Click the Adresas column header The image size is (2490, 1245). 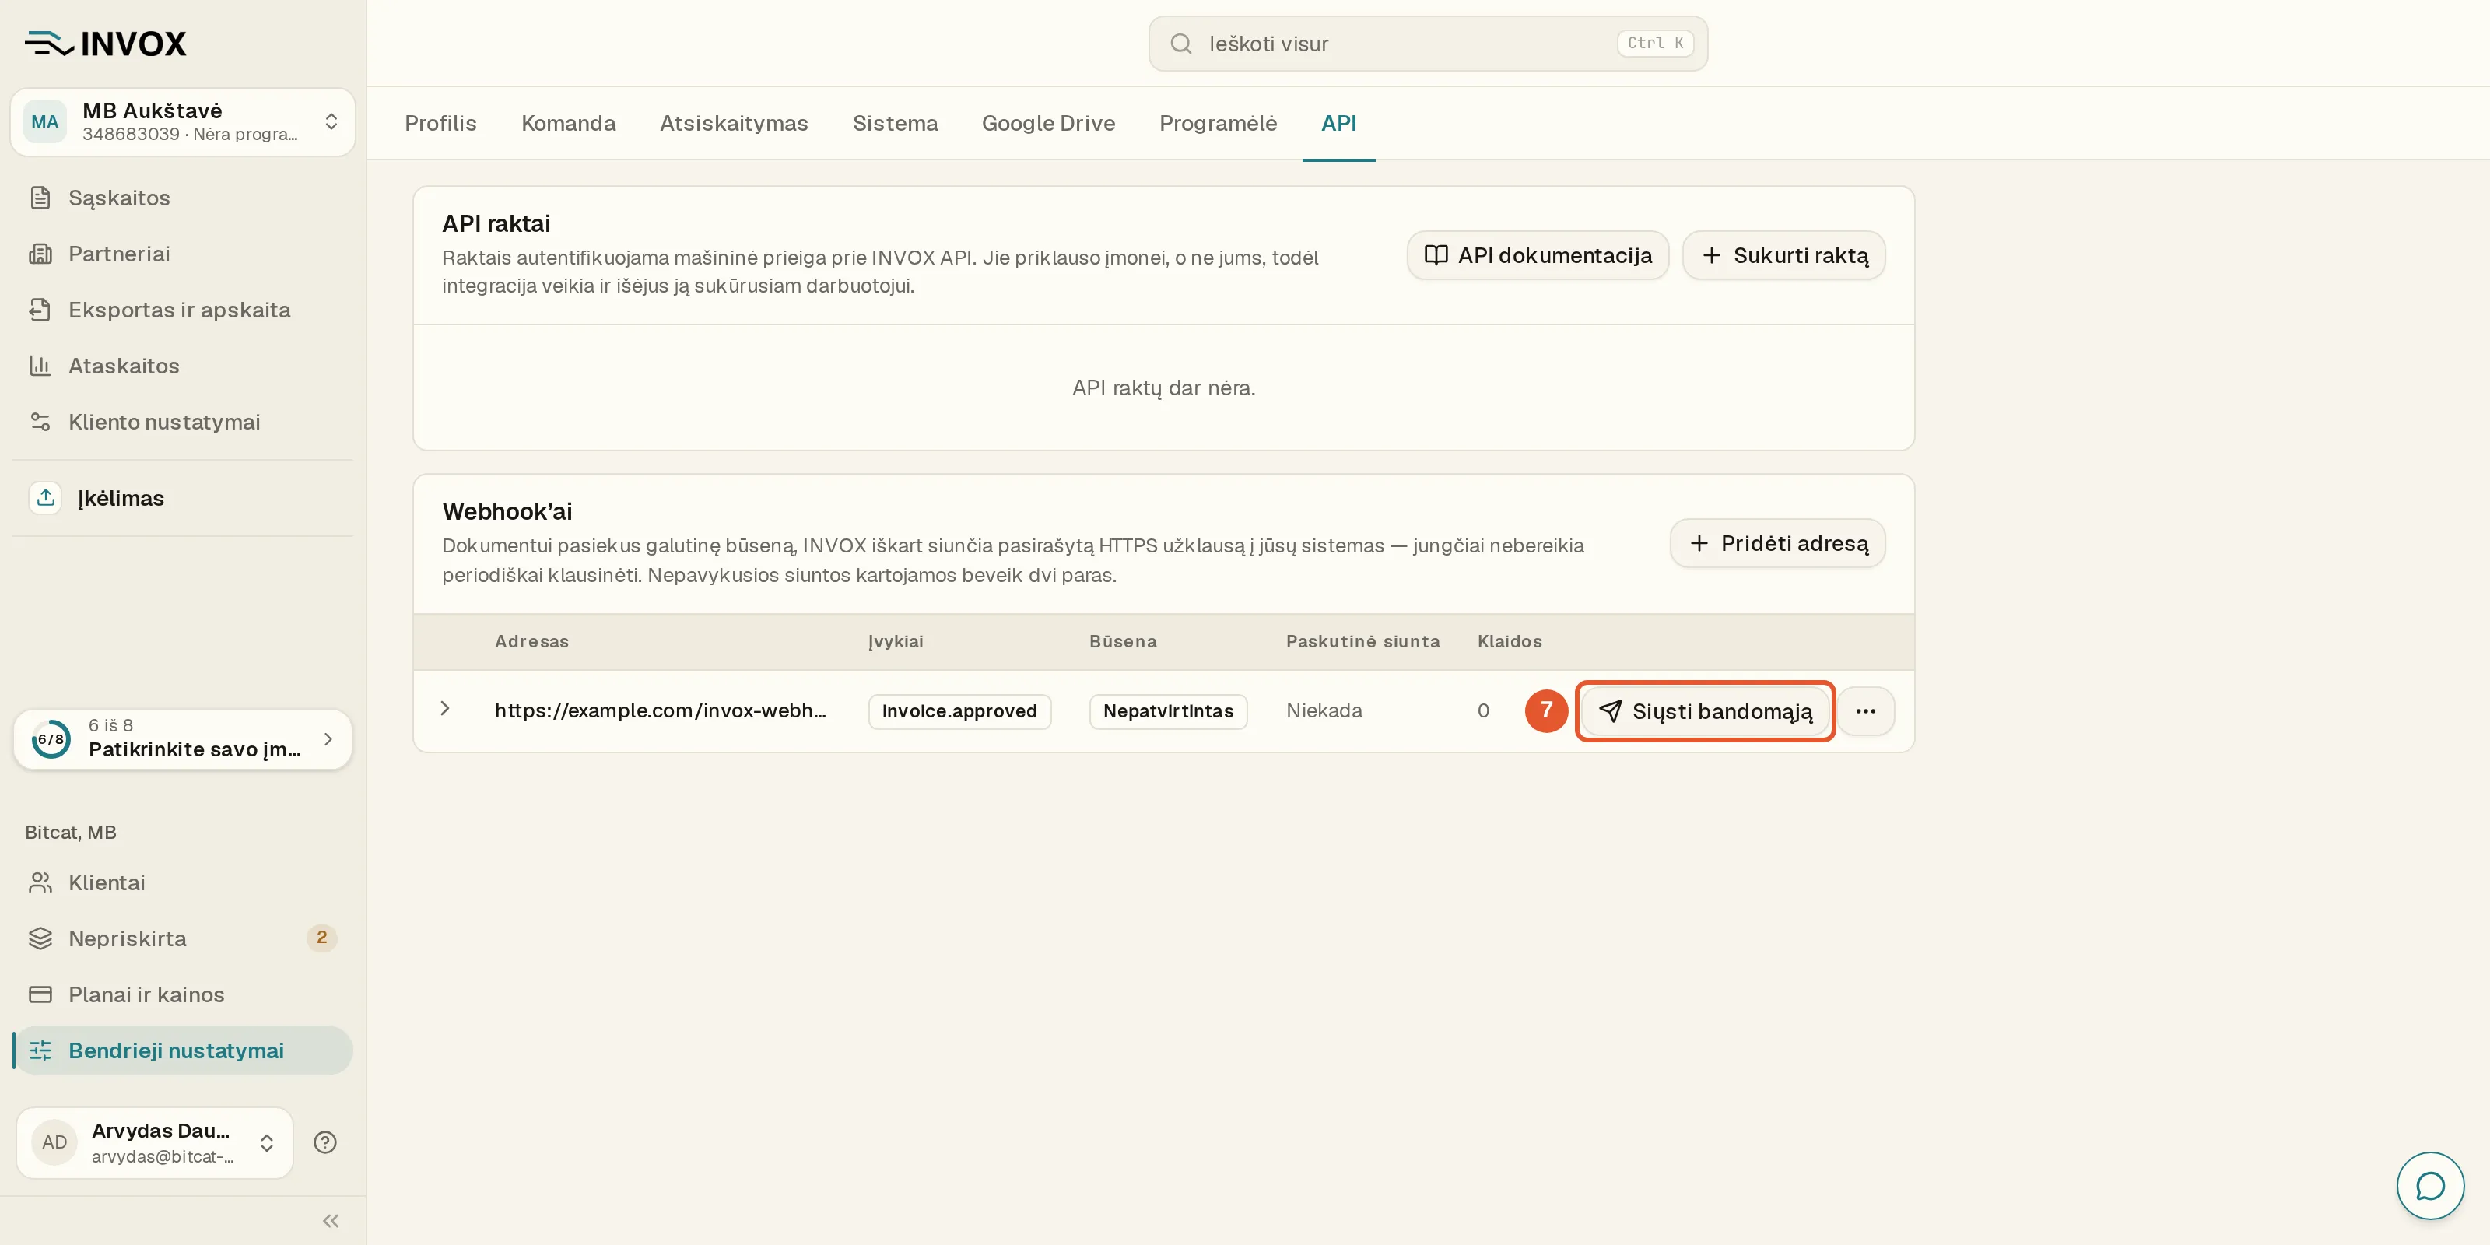pos(531,641)
